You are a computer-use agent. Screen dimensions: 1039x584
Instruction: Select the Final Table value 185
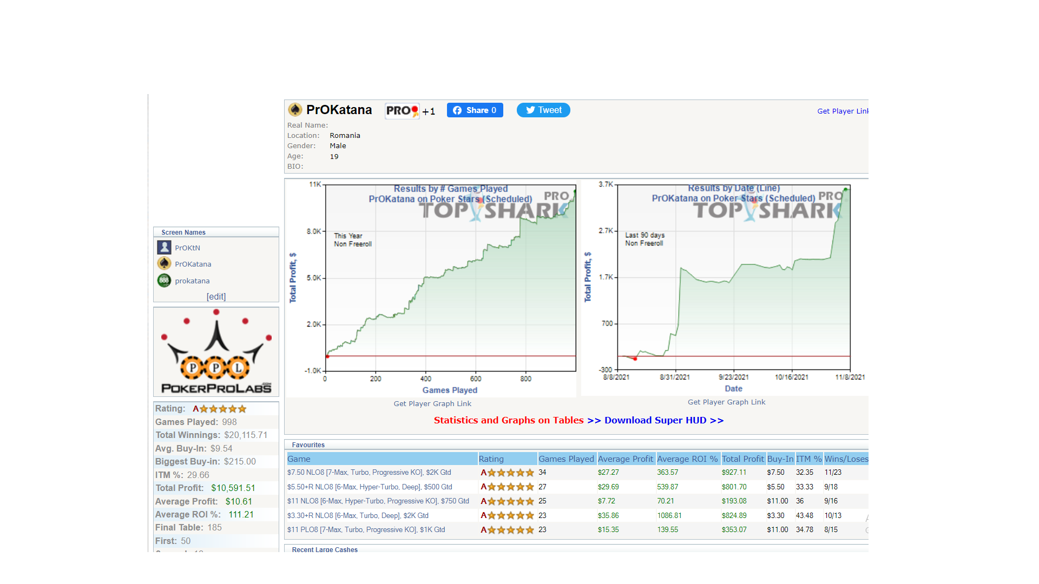(x=214, y=528)
